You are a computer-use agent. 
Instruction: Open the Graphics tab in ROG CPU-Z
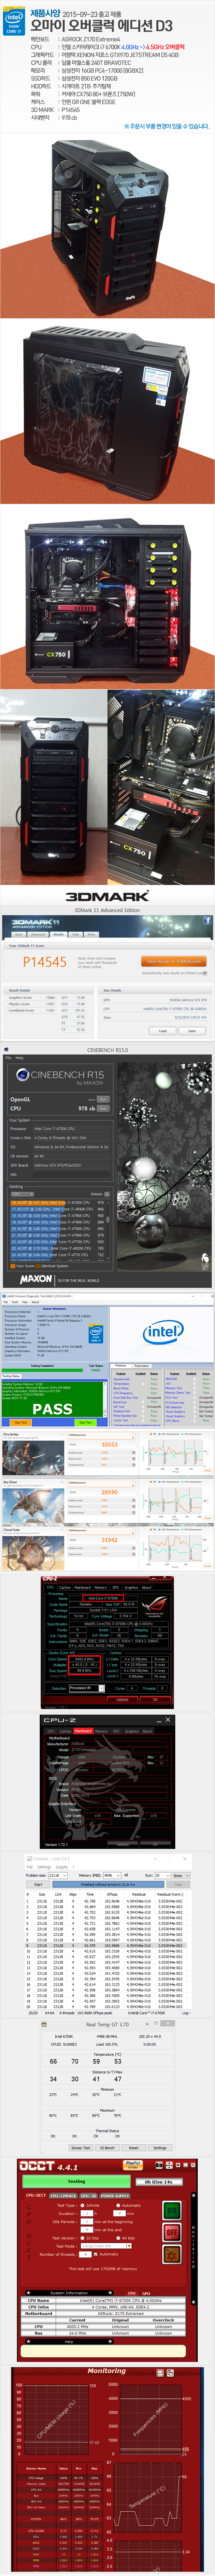pyautogui.click(x=130, y=1587)
